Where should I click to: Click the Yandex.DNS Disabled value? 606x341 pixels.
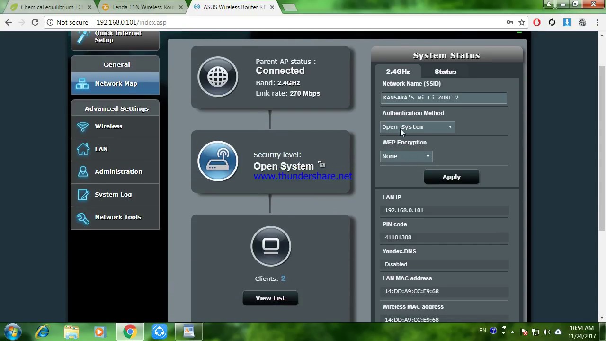[396, 264]
